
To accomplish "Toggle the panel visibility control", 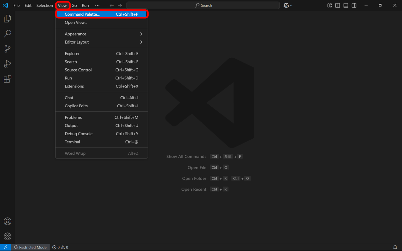I will (x=345, y=5).
